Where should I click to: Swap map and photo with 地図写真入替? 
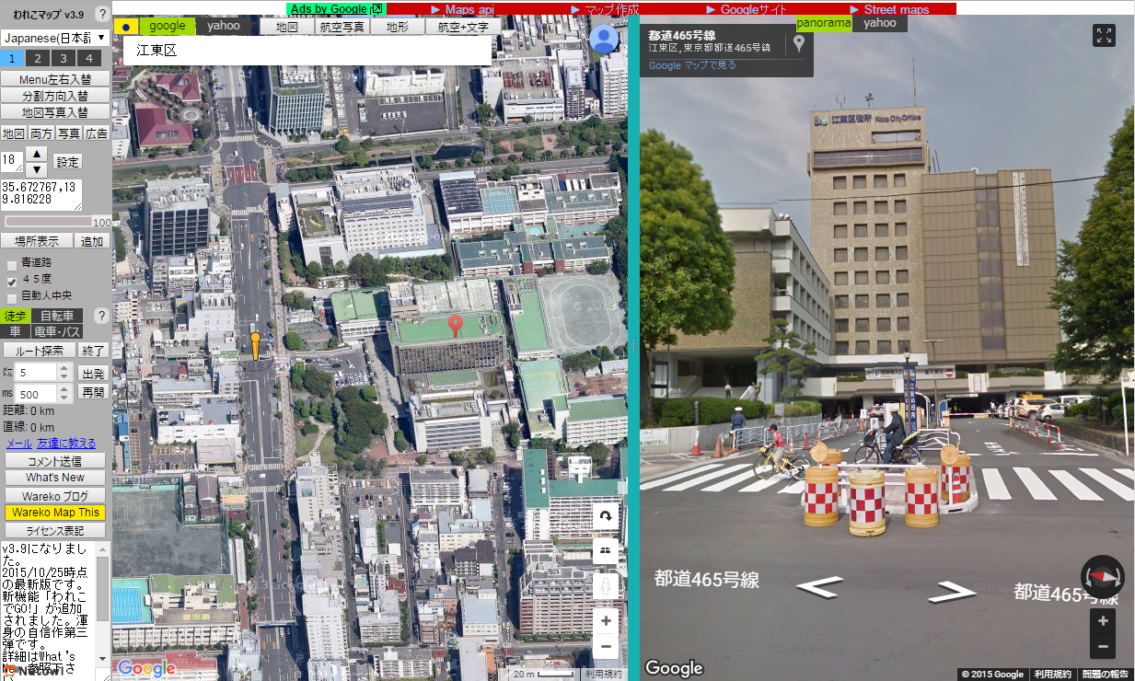(x=55, y=113)
